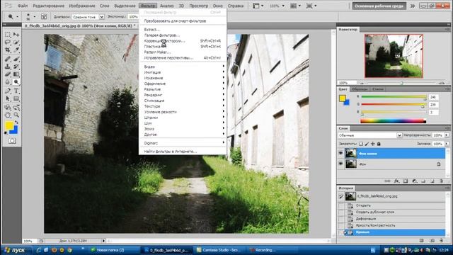Select the Move tool
This screenshot has width=453, height=255.
tap(16, 35)
